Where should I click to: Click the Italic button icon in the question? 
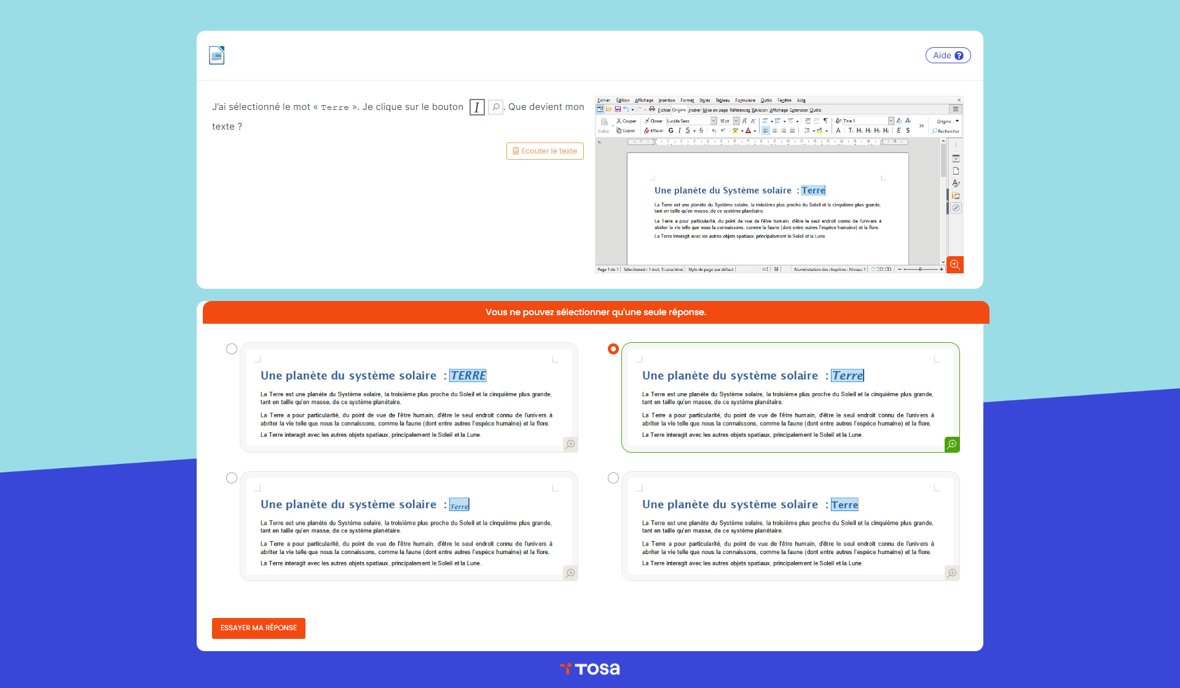477,107
